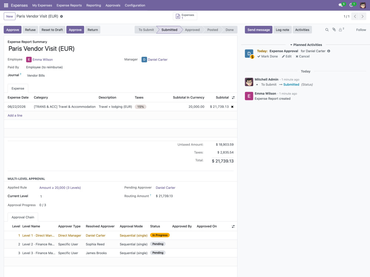Open the conversations chat icon
This screenshot has width=370, height=277.
click(x=340, y=5)
